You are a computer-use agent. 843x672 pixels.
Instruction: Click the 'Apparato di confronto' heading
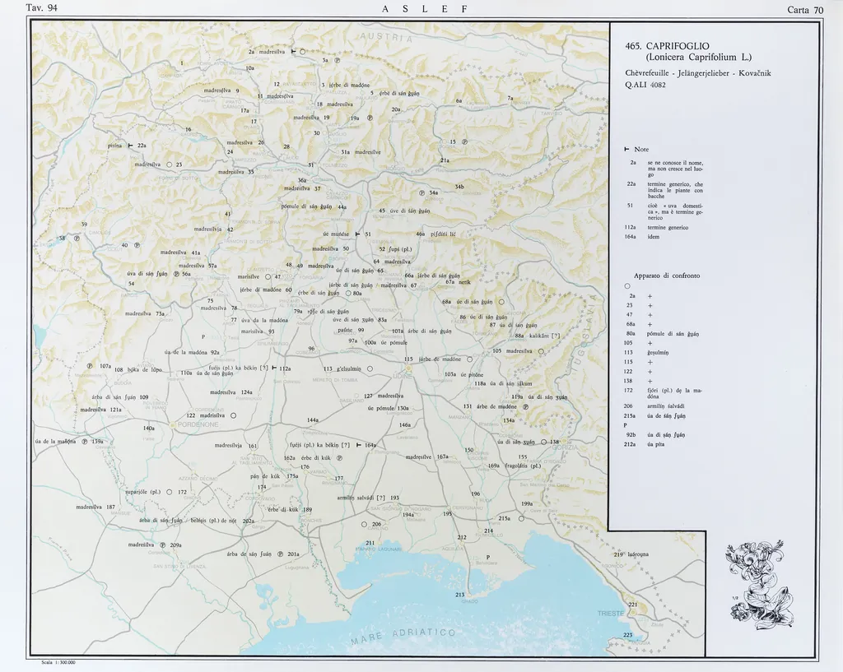tap(667, 276)
